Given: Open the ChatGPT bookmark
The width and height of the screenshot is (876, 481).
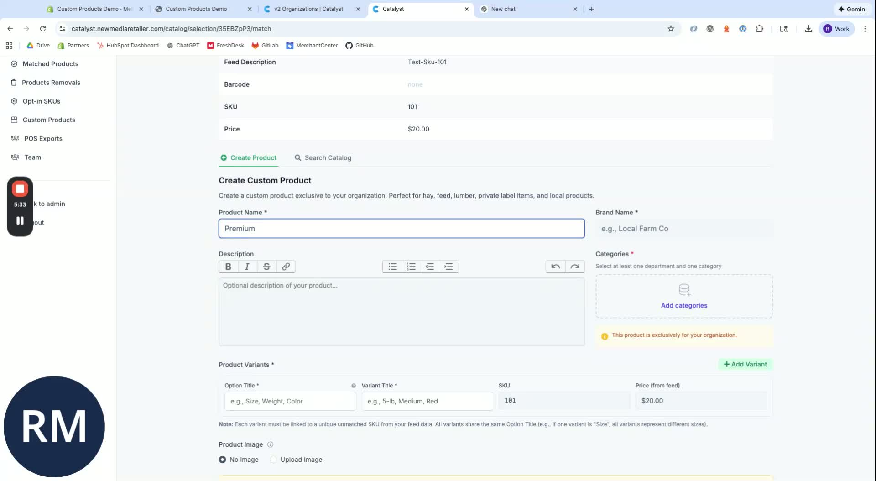Looking at the screenshot, I should pyautogui.click(x=183, y=46).
